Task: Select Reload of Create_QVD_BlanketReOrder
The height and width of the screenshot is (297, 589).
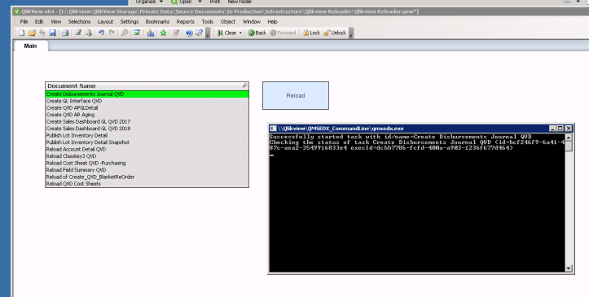Action: (147, 177)
